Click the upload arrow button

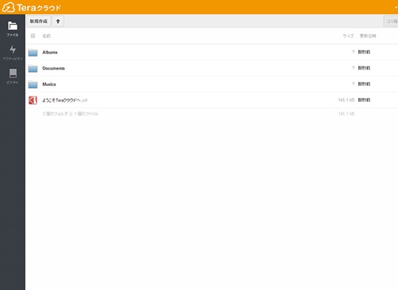(58, 21)
